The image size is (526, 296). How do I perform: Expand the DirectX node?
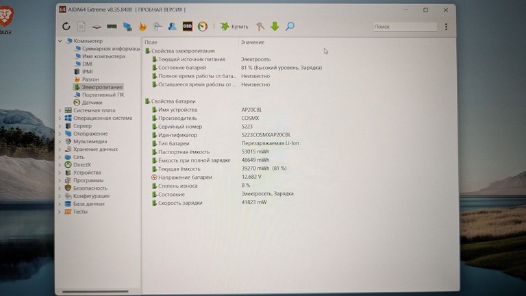click(60, 164)
